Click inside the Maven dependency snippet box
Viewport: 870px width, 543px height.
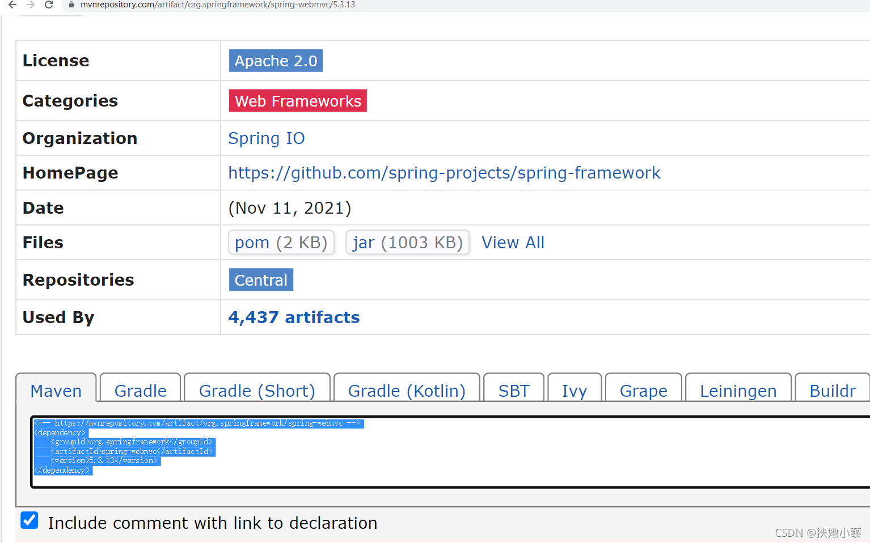(x=451, y=452)
